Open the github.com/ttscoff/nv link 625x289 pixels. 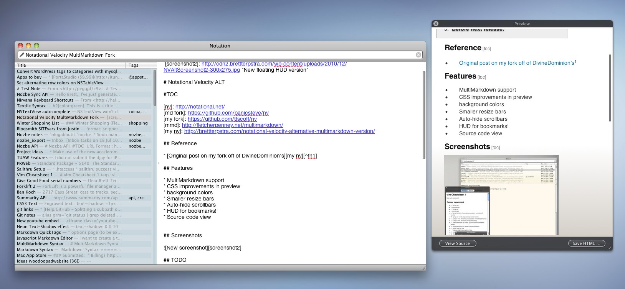pos(222,119)
